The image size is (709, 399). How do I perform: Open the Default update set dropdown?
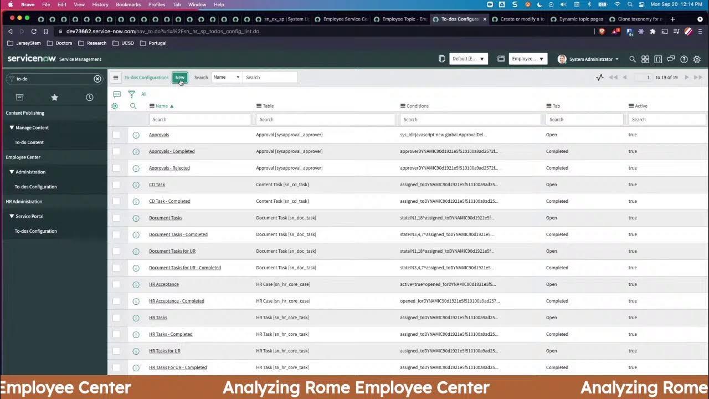(469, 59)
